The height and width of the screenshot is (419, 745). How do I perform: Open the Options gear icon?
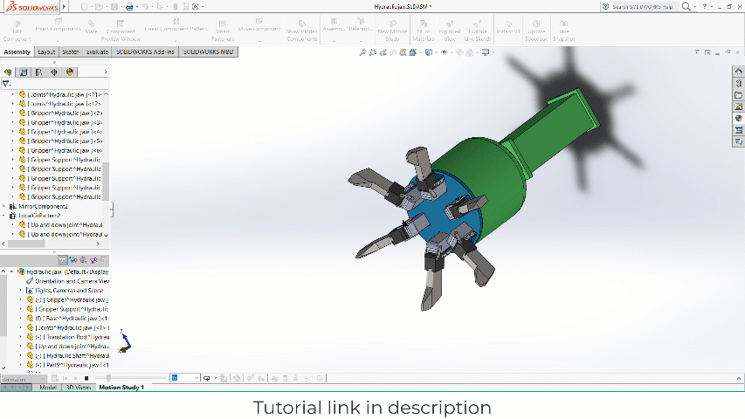click(195, 7)
